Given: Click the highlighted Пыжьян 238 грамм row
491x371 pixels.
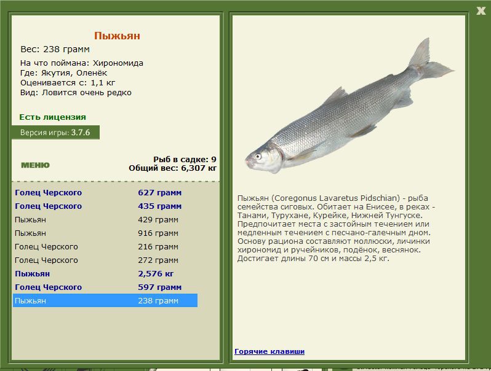Looking at the screenshot, I should tap(105, 300).
